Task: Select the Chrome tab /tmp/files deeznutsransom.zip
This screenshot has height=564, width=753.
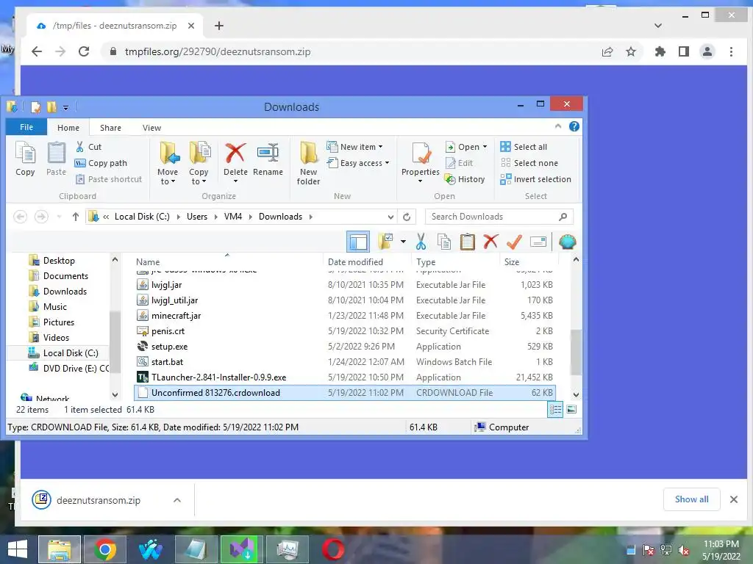Action: point(114,26)
